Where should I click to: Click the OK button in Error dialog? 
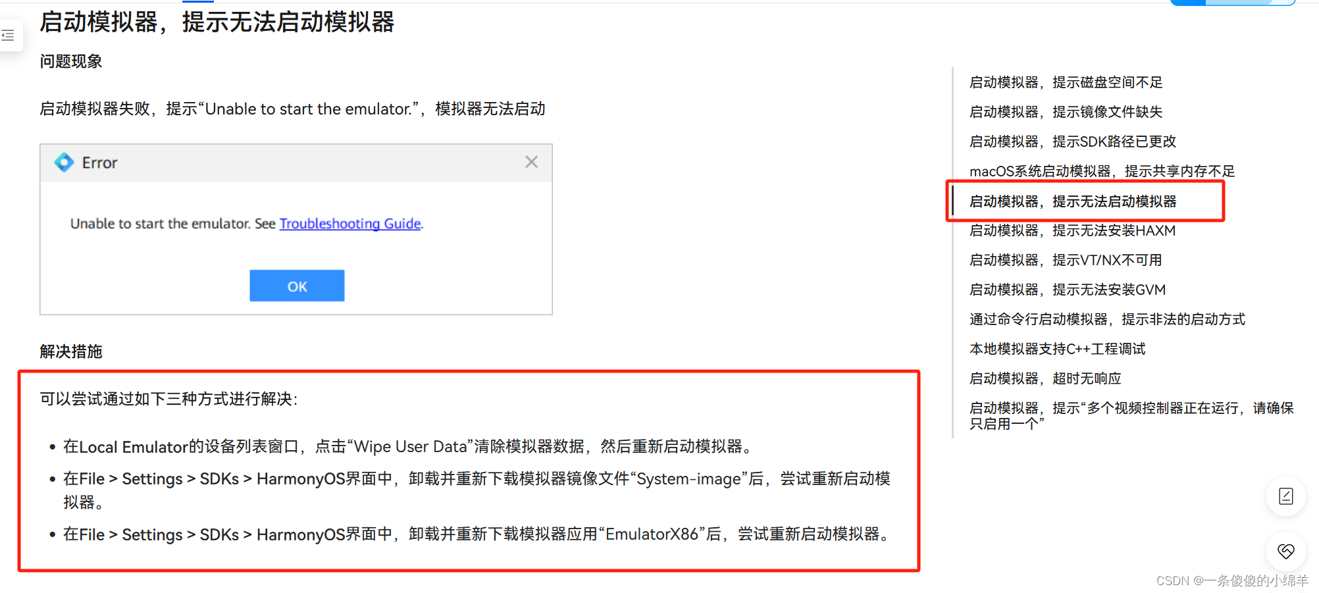tap(297, 286)
